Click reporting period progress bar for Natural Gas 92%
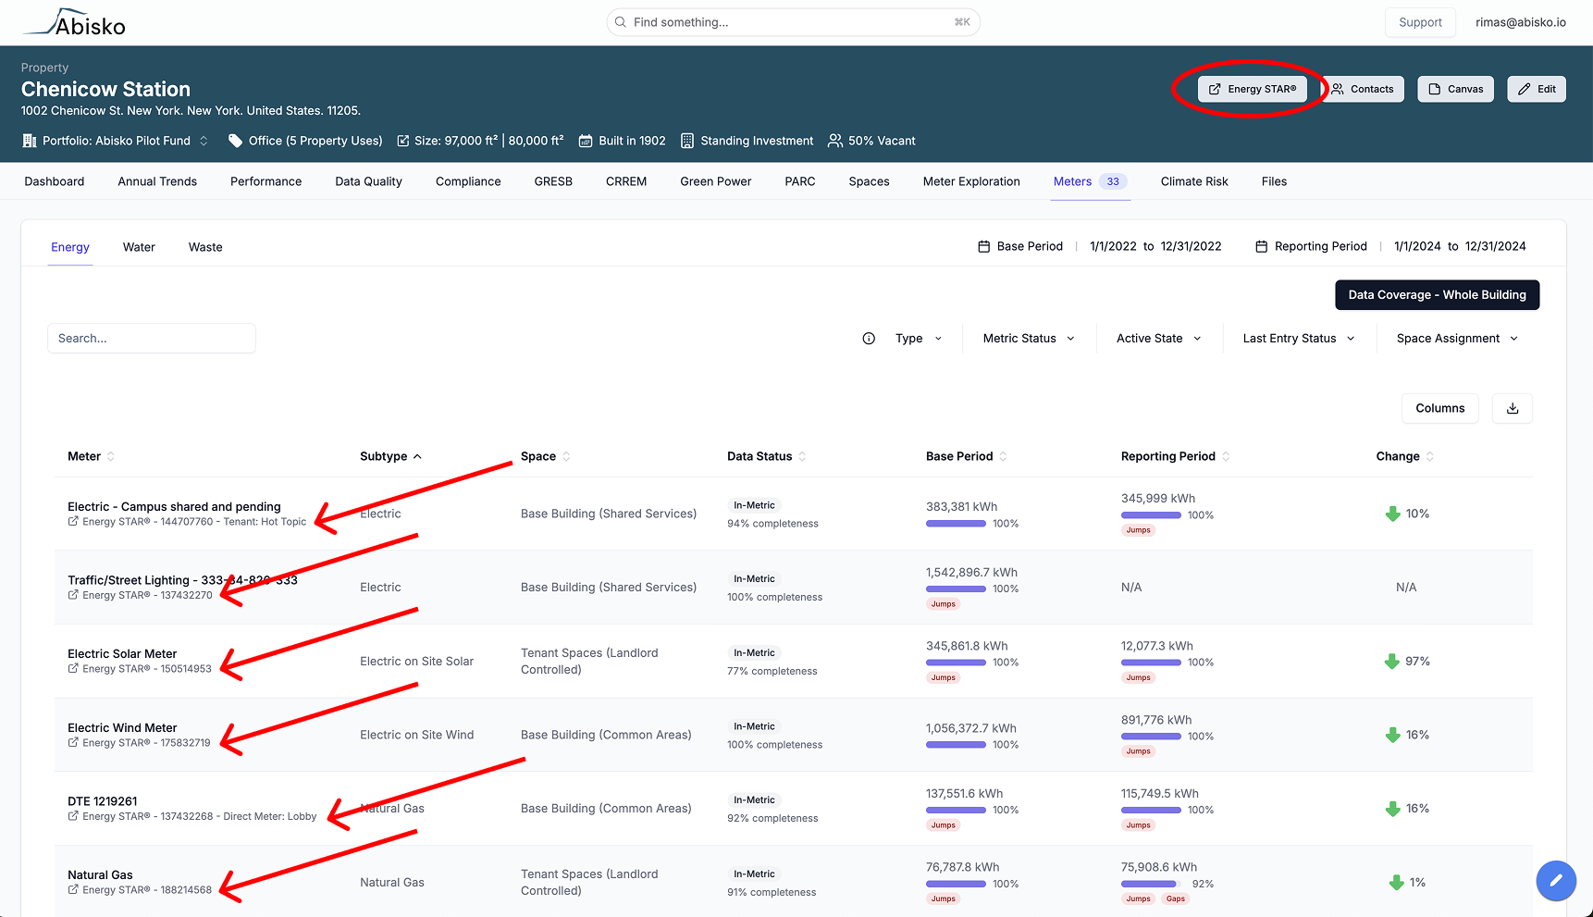The image size is (1593, 917). click(1151, 884)
